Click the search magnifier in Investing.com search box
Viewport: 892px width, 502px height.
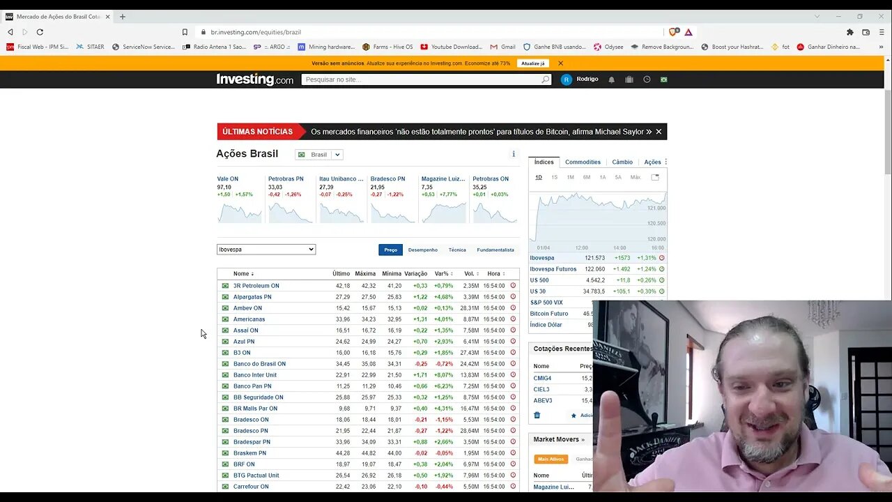coord(546,79)
